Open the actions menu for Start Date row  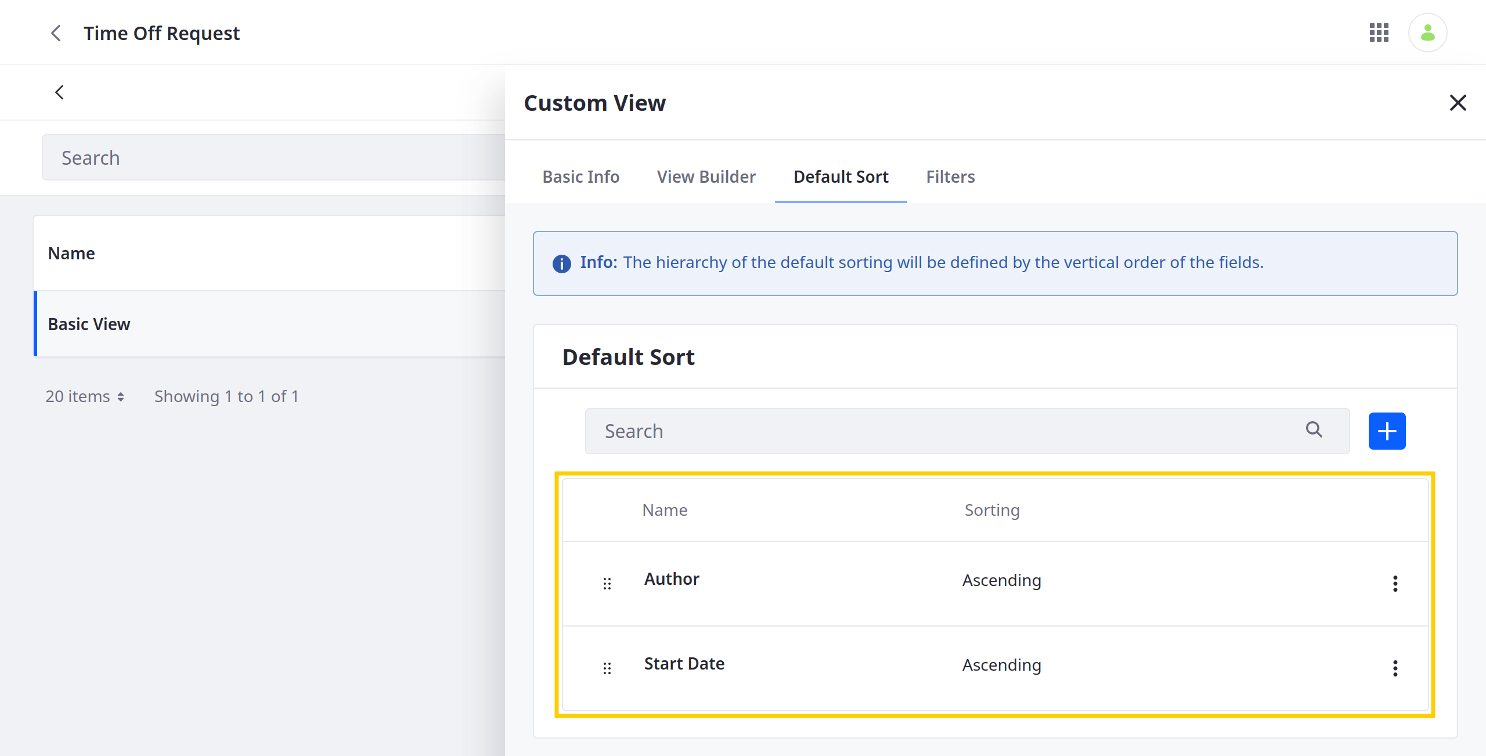1395,668
